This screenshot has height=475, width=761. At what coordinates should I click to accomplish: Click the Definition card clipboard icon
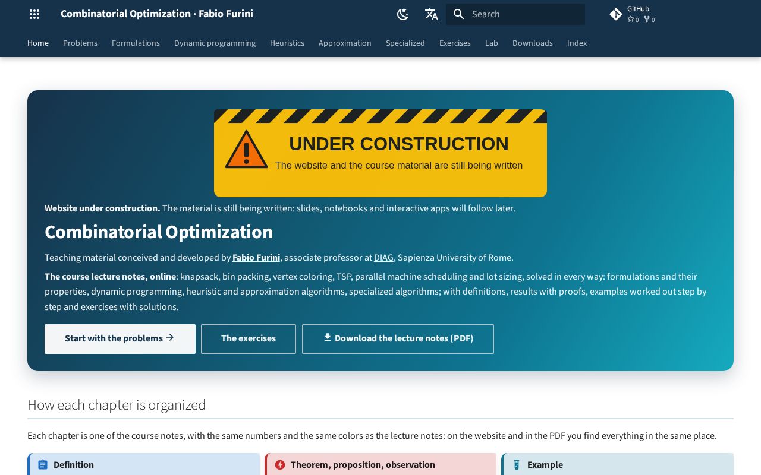click(43, 465)
